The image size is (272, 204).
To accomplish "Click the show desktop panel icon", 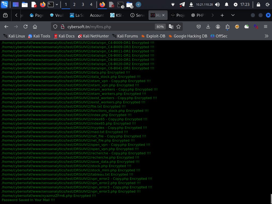I will 16,5.
